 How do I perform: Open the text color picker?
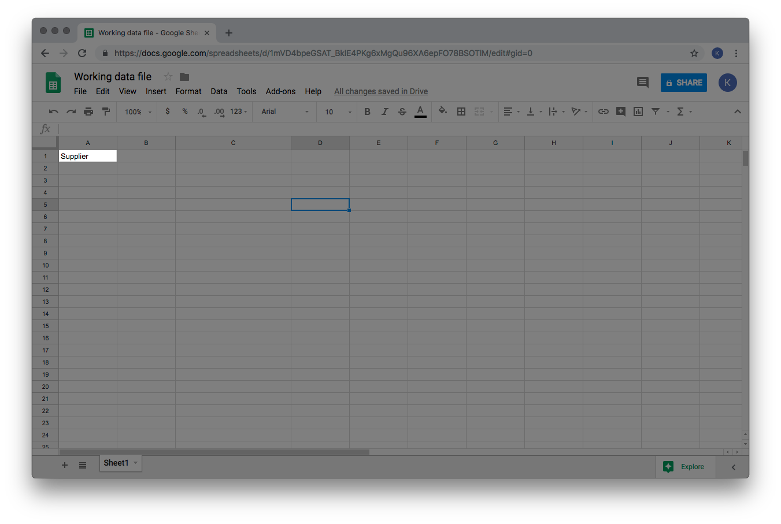420,112
